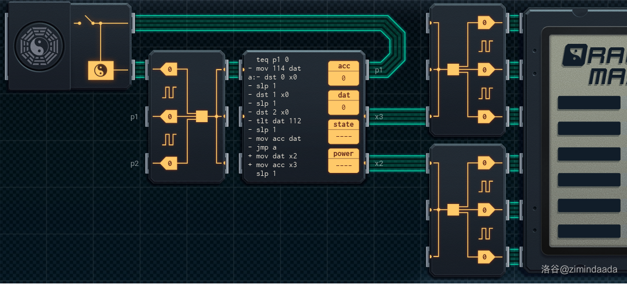Click the state register display

(x=343, y=136)
